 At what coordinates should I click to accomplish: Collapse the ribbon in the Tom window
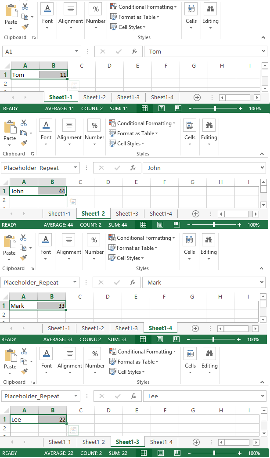click(x=263, y=37)
